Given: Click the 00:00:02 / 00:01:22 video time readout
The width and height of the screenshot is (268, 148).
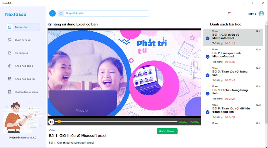Looking at the screenshot, I should pyautogui.click(x=189, y=122).
